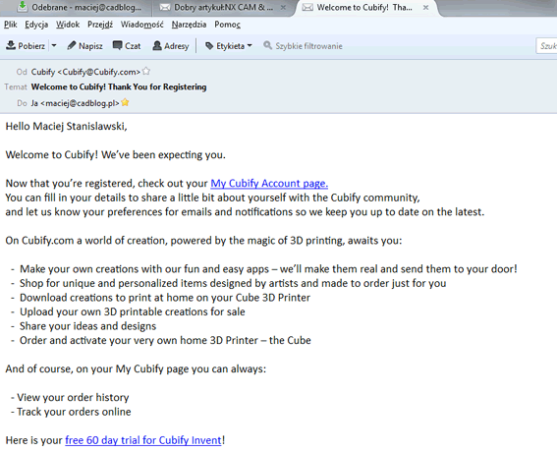557x452 pixels.
Task: Open the Adresy address book
Action: (171, 46)
